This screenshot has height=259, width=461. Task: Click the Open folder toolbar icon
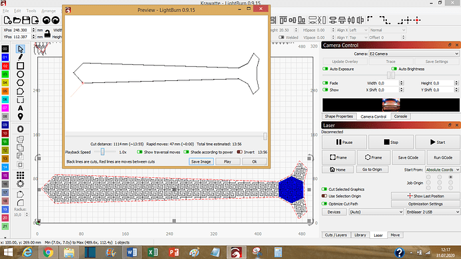(x=17, y=20)
